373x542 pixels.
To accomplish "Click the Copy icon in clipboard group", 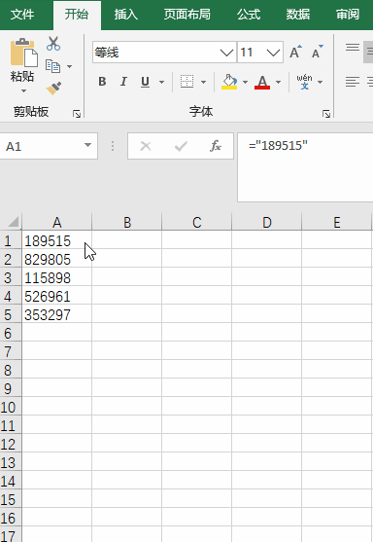I will click(52, 66).
